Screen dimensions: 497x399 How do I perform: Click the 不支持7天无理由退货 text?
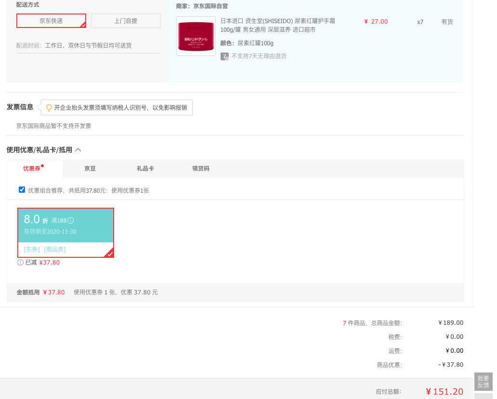[259, 56]
